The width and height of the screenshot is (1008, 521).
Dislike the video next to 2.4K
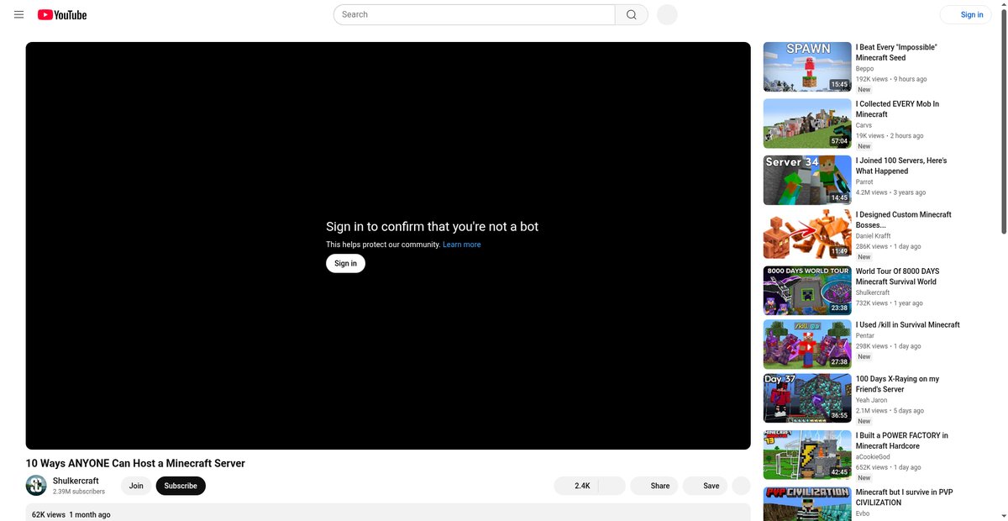click(612, 486)
